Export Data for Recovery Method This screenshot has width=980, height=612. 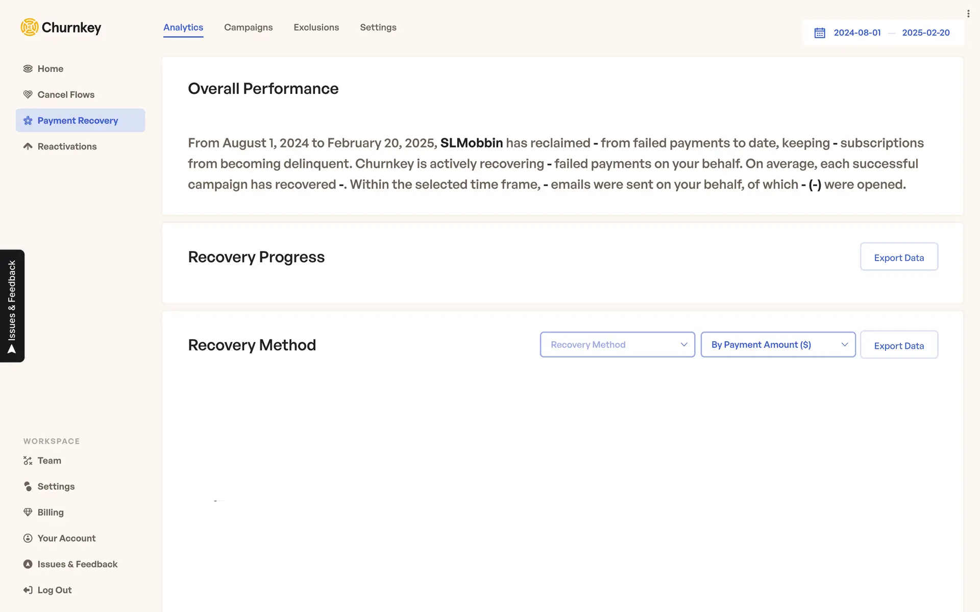898,345
